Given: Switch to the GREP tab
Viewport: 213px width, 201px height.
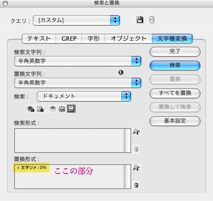Looking at the screenshot, I should pos(69,38).
